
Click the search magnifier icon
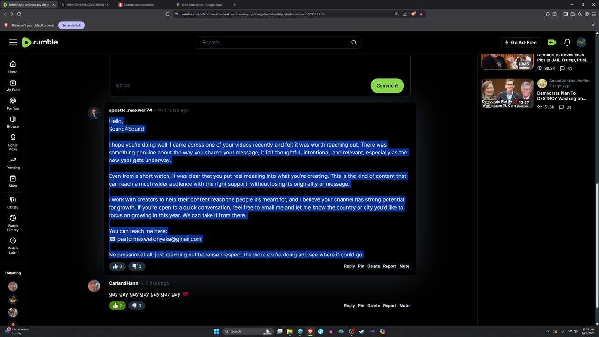coord(354,43)
